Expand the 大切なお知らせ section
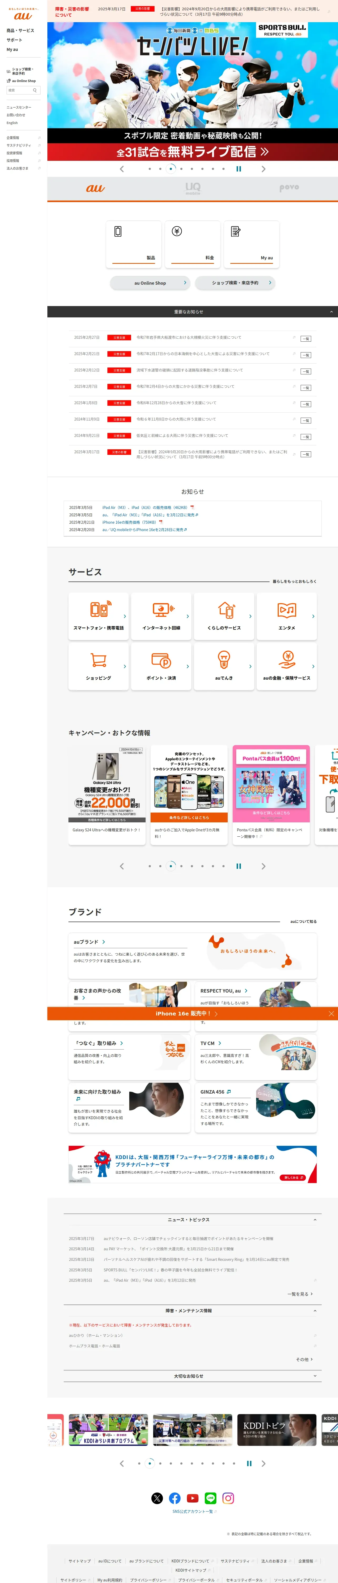 (x=193, y=1376)
